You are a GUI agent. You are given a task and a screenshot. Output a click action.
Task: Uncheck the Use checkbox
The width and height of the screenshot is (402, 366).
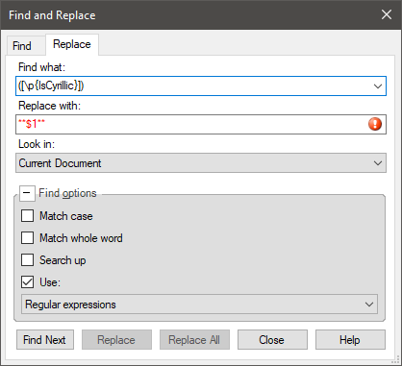[27, 282]
